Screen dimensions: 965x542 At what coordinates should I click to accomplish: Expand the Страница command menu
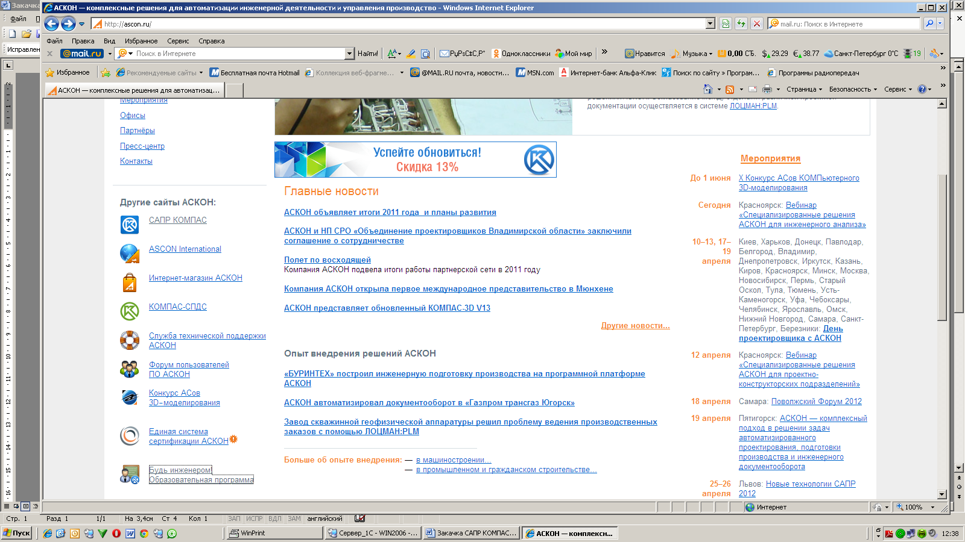point(805,89)
